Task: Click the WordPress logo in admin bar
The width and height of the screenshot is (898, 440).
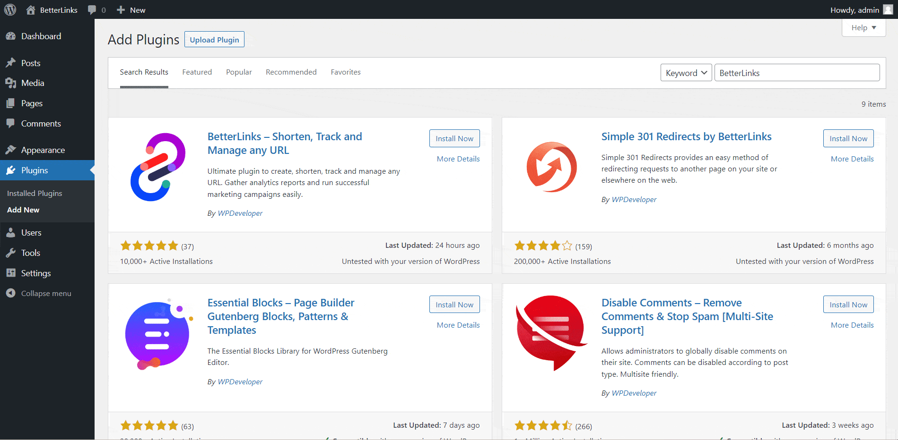Action: [x=10, y=10]
